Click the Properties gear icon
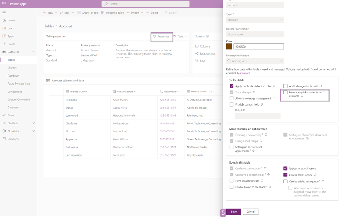The width and height of the screenshot is (340, 217). (x=155, y=36)
